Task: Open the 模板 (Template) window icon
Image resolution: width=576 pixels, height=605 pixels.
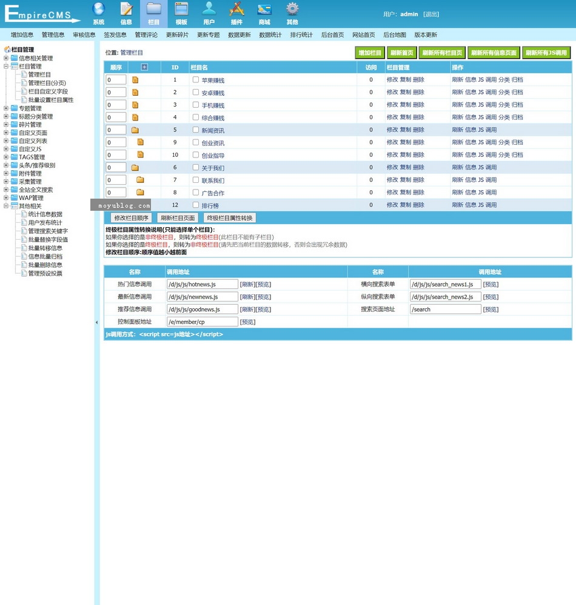Action: pos(181,10)
